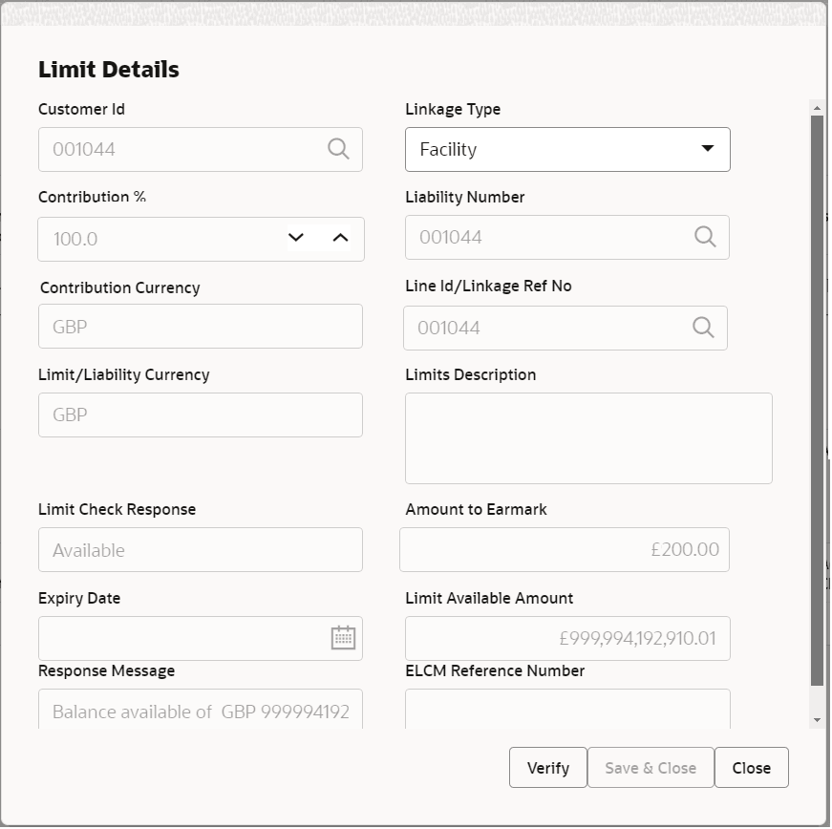Click the Amount to Earmark field
Viewport: 832px width, 829px height.
click(564, 549)
